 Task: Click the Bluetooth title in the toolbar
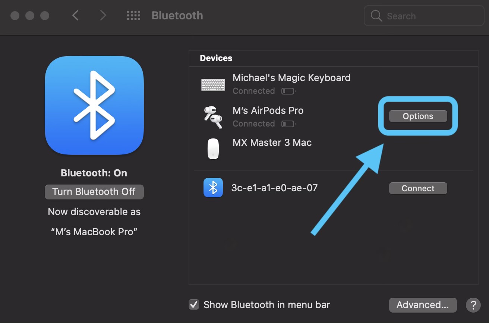click(177, 15)
